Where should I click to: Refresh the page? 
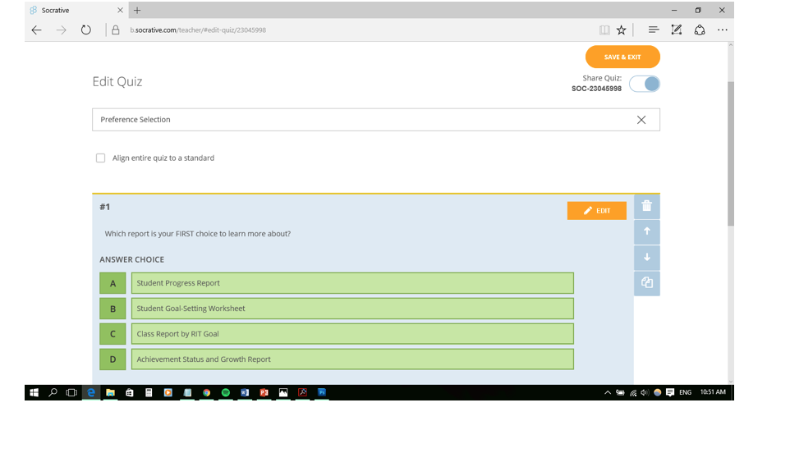point(85,30)
